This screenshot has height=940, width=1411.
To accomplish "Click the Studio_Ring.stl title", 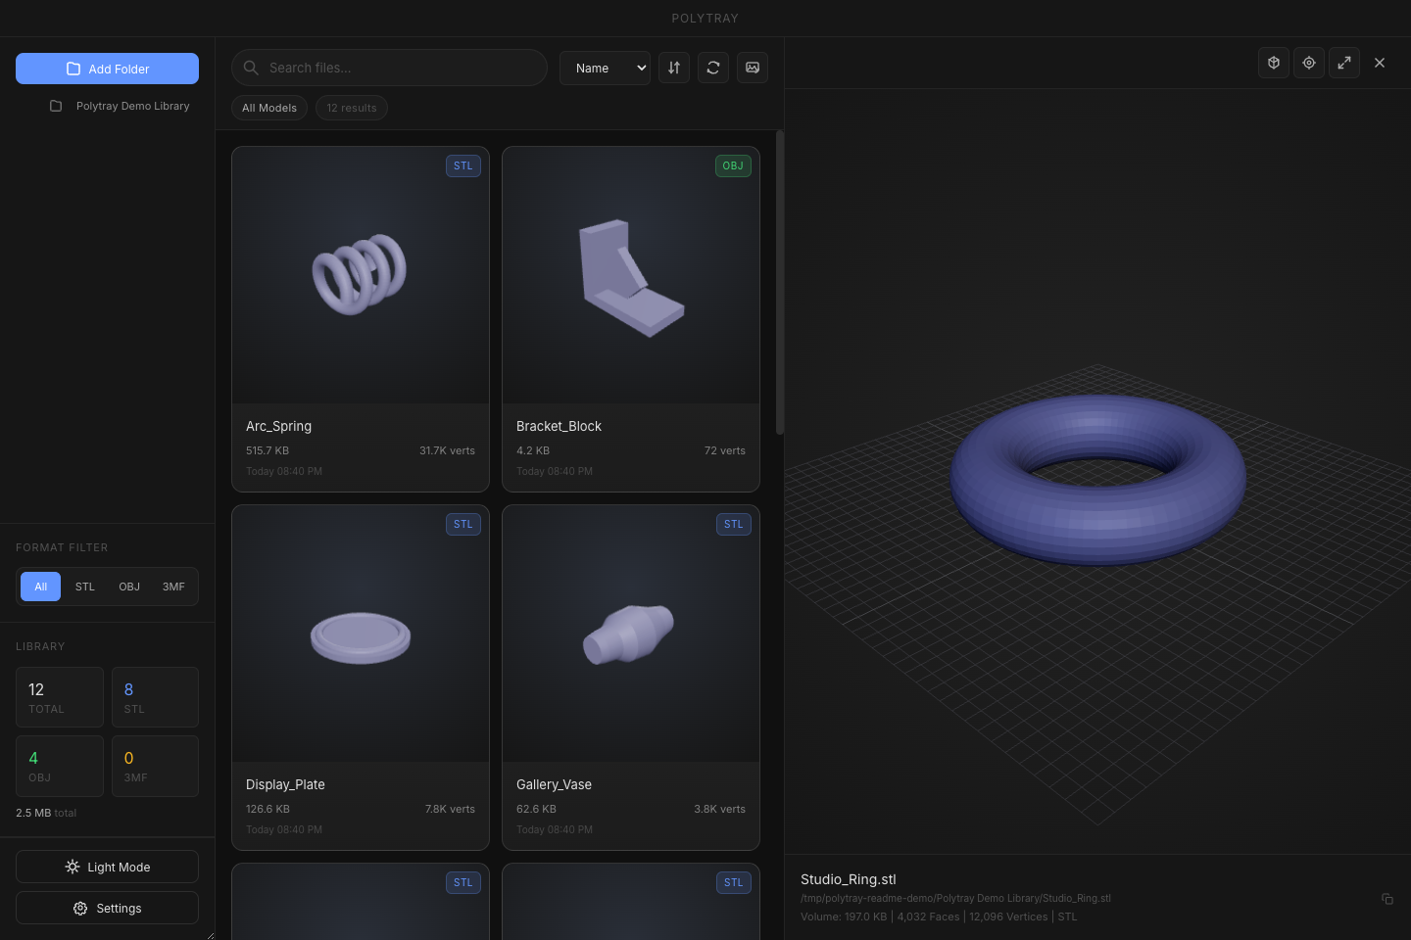I will click(x=849, y=879).
